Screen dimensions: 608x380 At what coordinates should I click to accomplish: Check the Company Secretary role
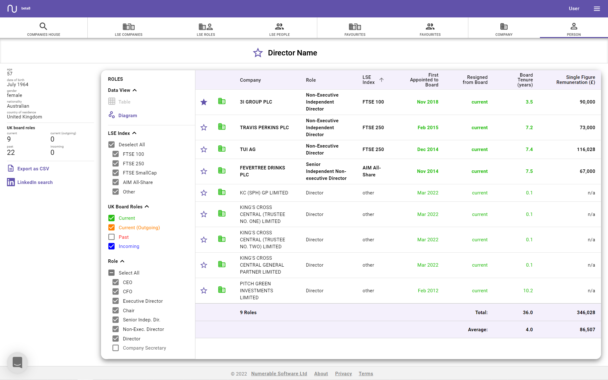pos(116,348)
